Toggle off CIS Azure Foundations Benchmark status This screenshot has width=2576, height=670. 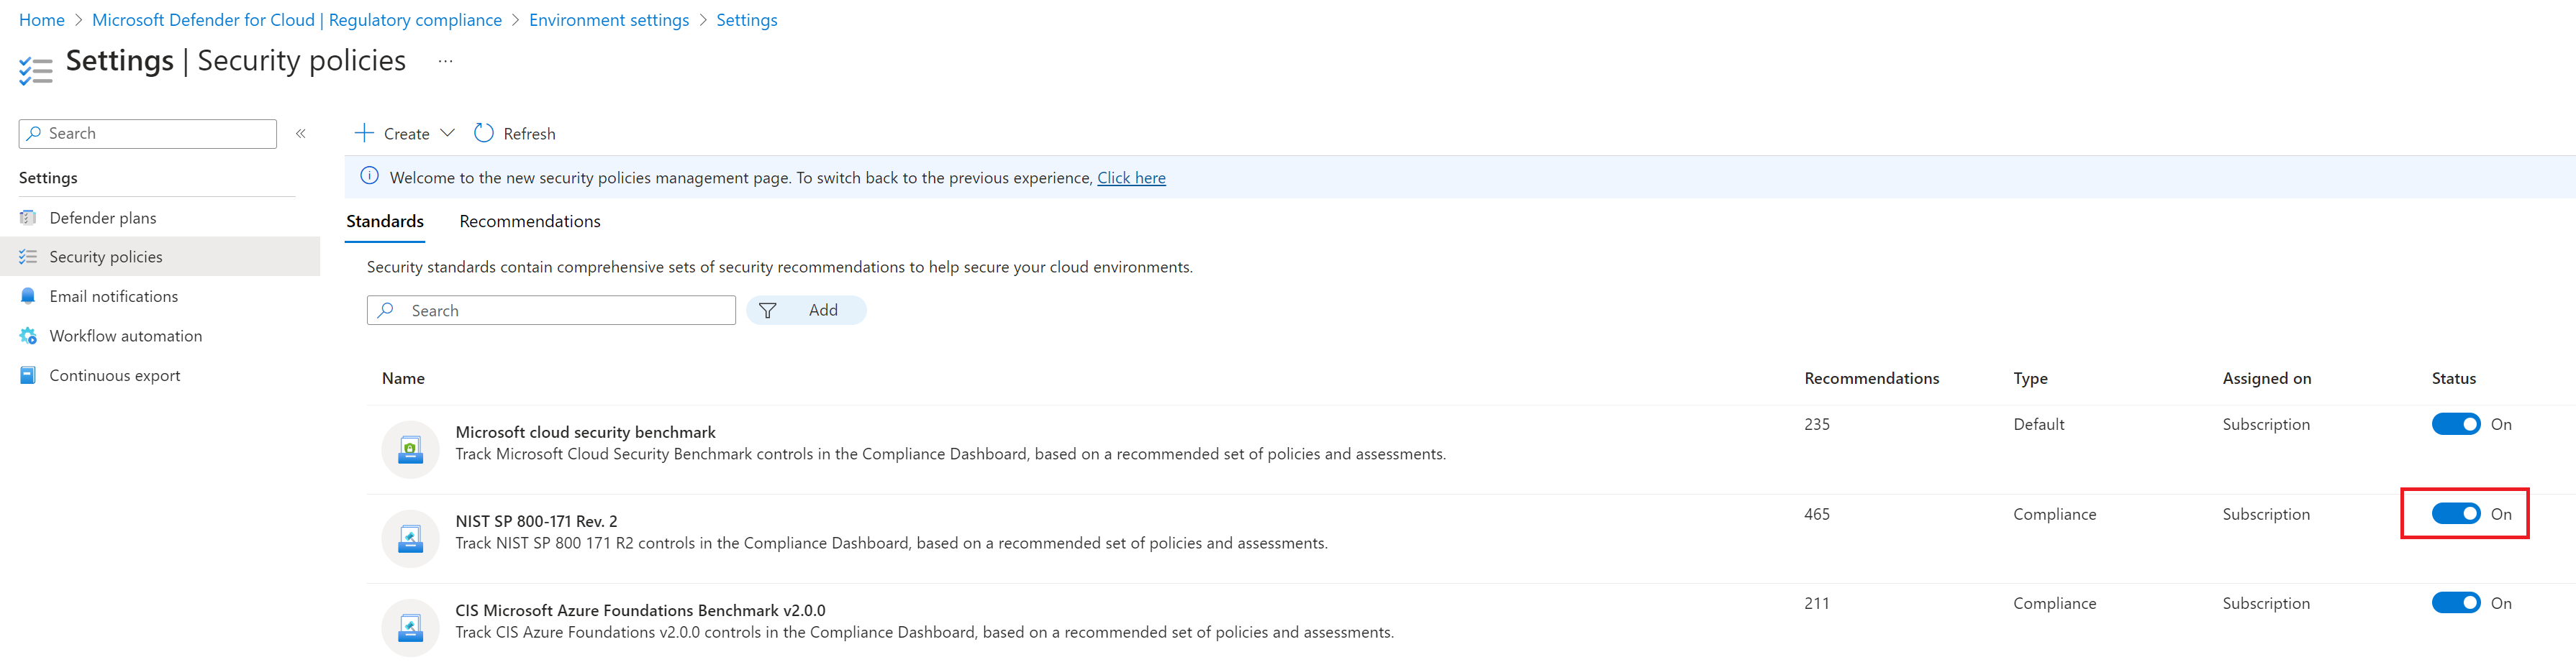(x=2456, y=603)
